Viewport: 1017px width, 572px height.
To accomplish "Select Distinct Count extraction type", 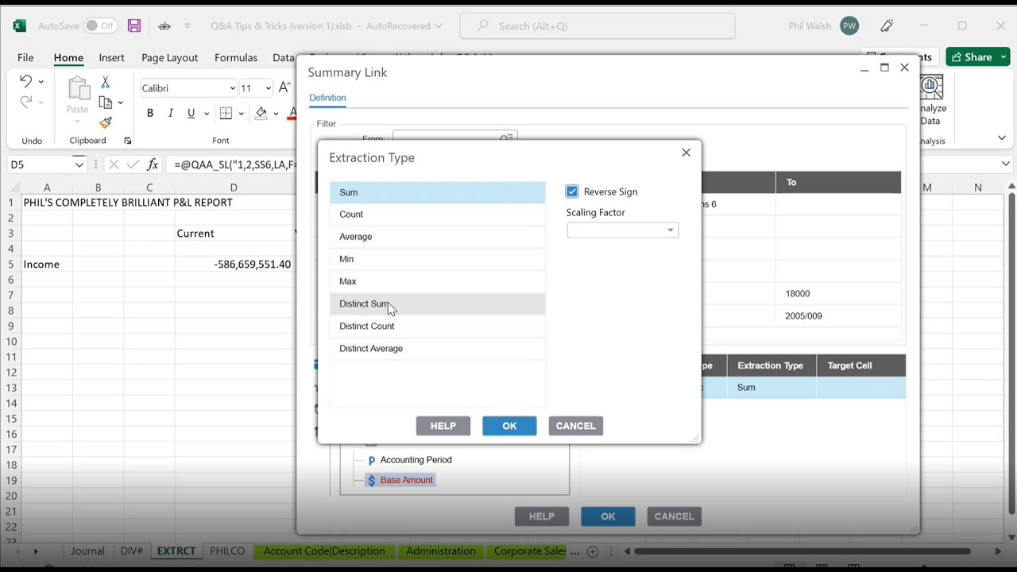I will point(438,326).
